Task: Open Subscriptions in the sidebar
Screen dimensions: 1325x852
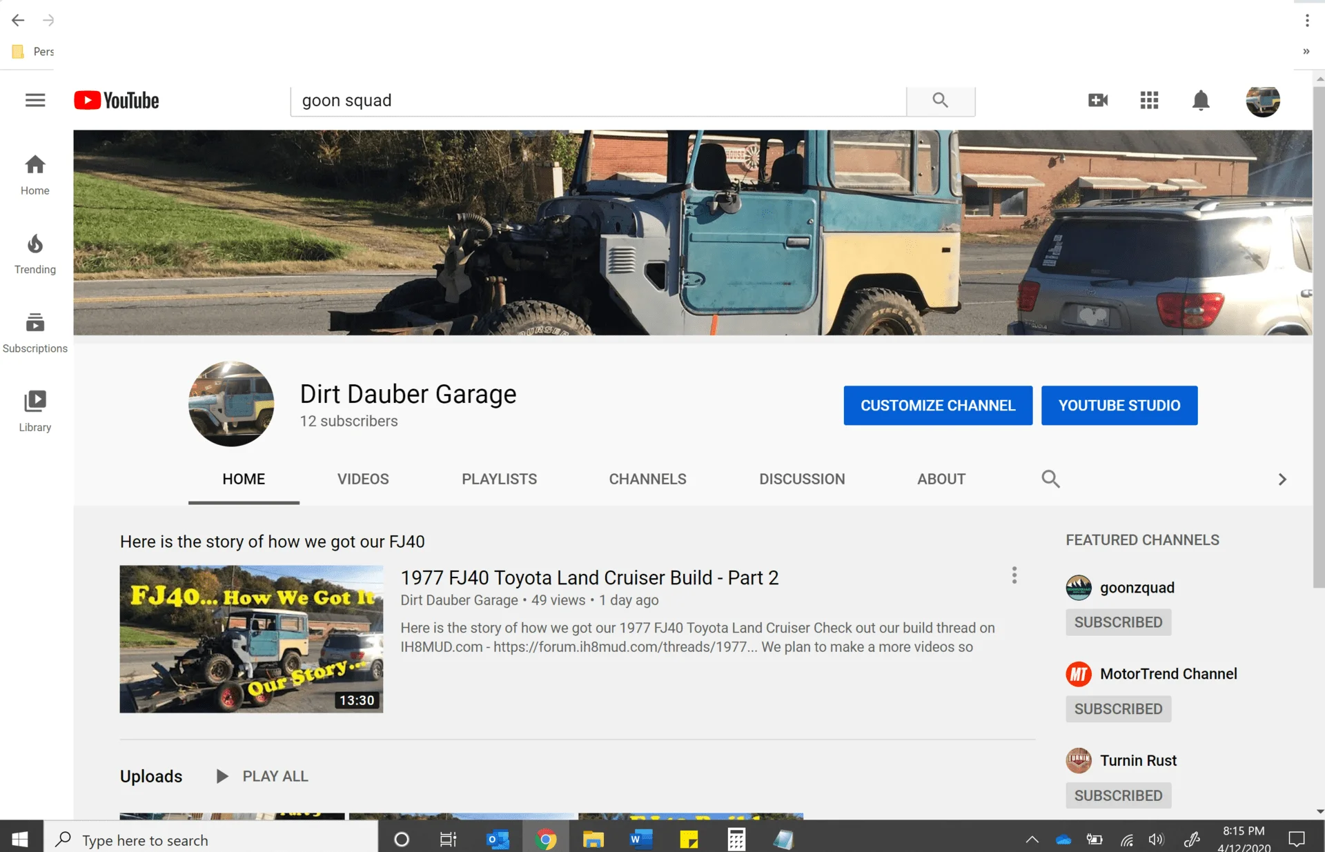Action: [x=35, y=333]
